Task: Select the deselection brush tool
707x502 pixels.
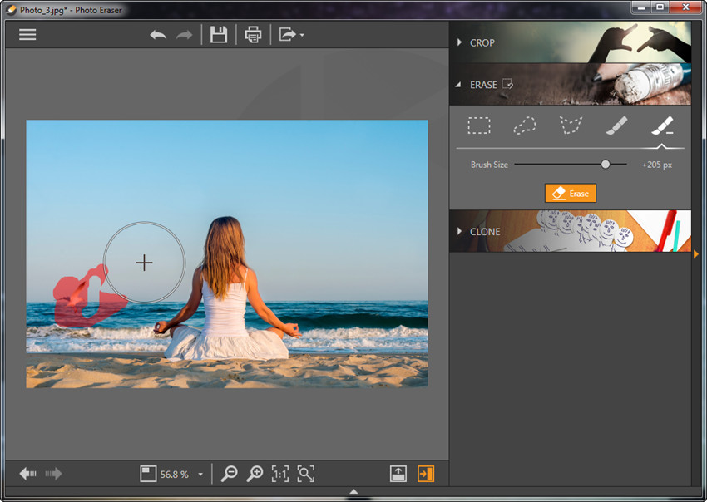Action: coord(662,125)
